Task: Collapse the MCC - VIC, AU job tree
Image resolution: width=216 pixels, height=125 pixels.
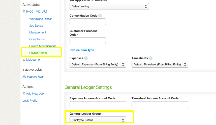Action: (24, 12)
